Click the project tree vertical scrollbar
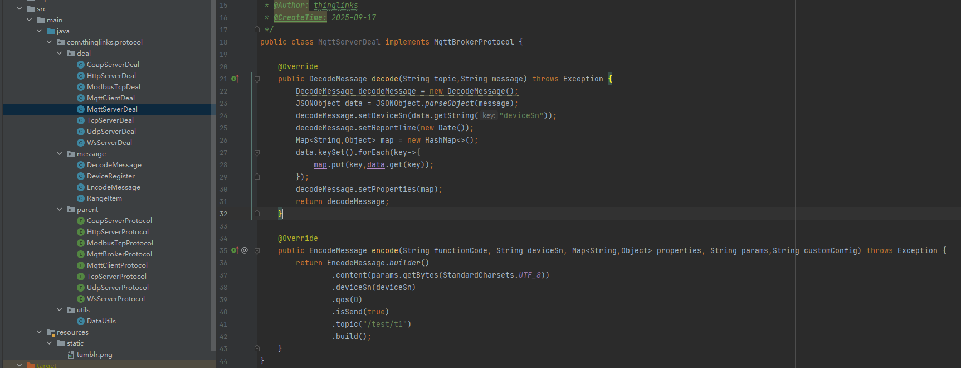The image size is (961, 368). pos(213,167)
